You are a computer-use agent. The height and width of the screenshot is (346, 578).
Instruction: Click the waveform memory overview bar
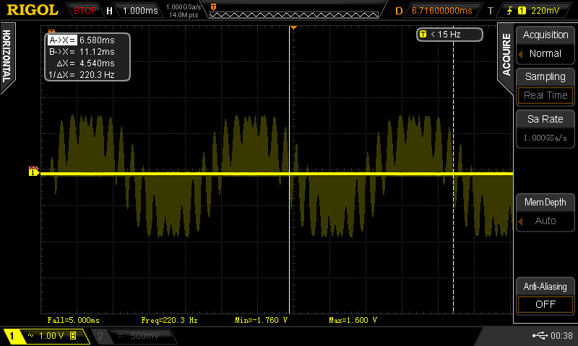(296, 12)
